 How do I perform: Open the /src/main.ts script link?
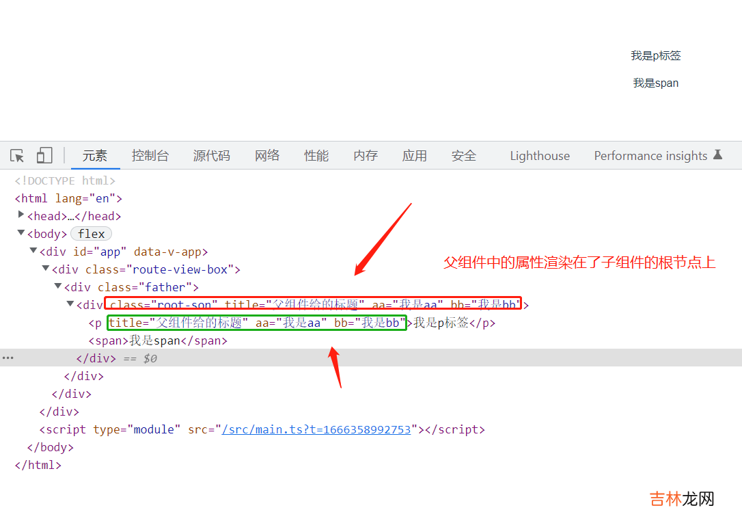click(x=316, y=430)
